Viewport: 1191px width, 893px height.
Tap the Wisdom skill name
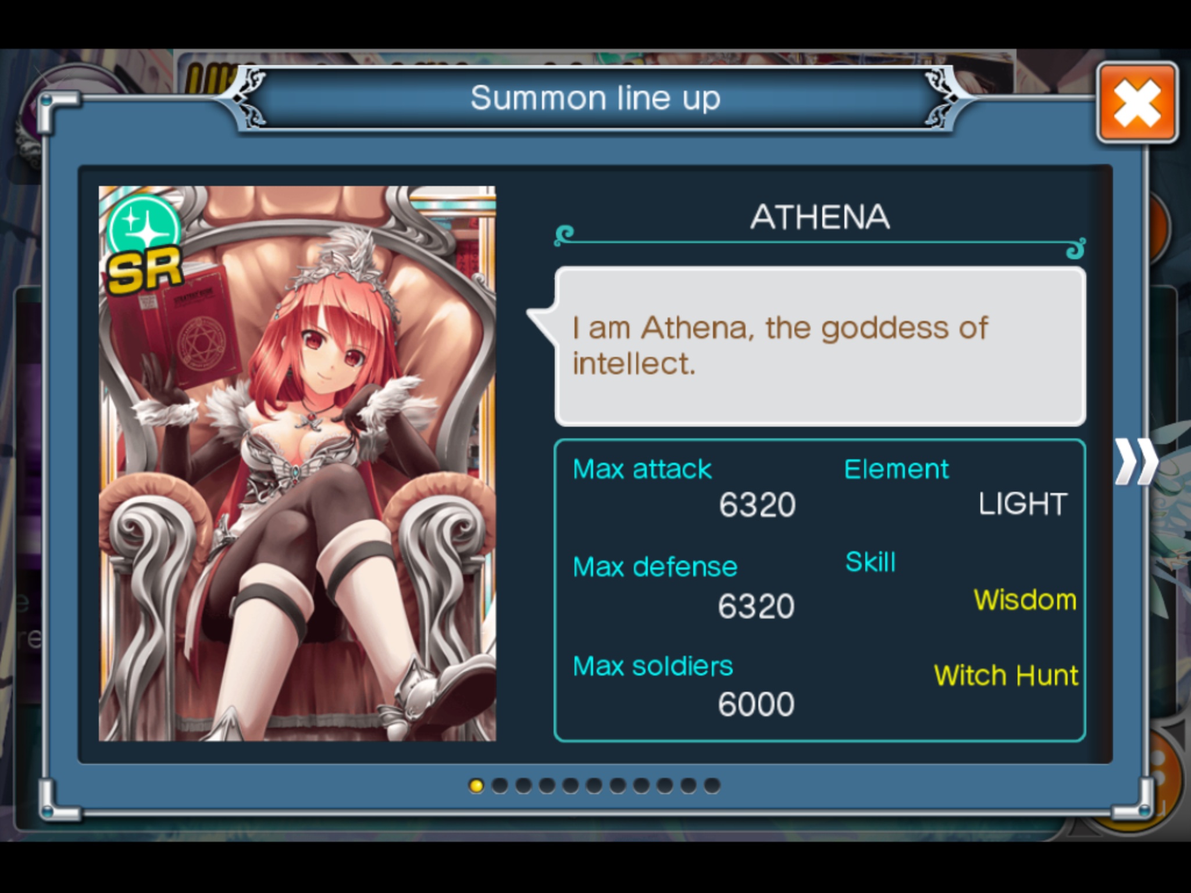click(x=1025, y=599)
